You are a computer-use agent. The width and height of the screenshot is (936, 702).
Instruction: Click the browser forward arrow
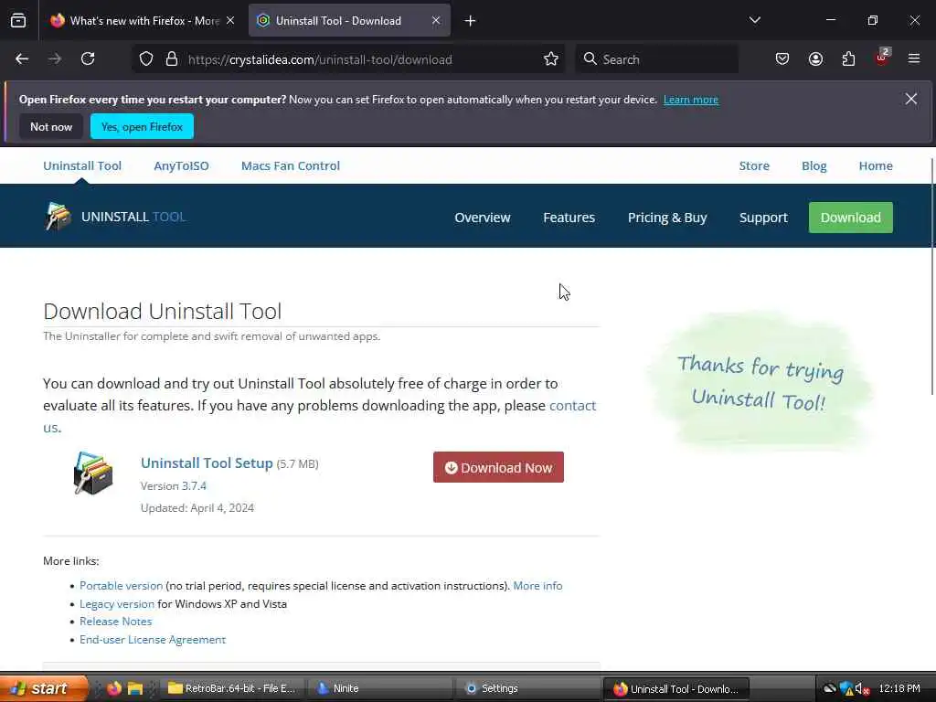[x=55, y=59]
